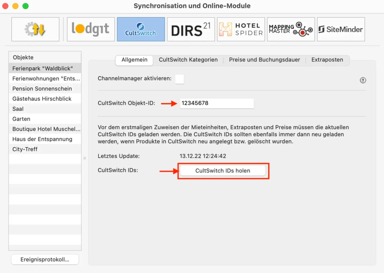
Task: Select the Garten object
Action: click(x=45, y=119)
